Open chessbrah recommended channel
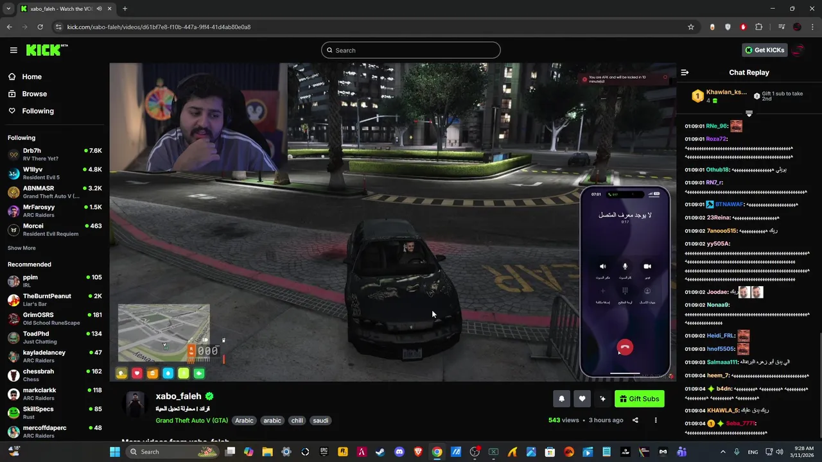Image resolution: width=822 pixels, height=462 pixels. [55, 375]
